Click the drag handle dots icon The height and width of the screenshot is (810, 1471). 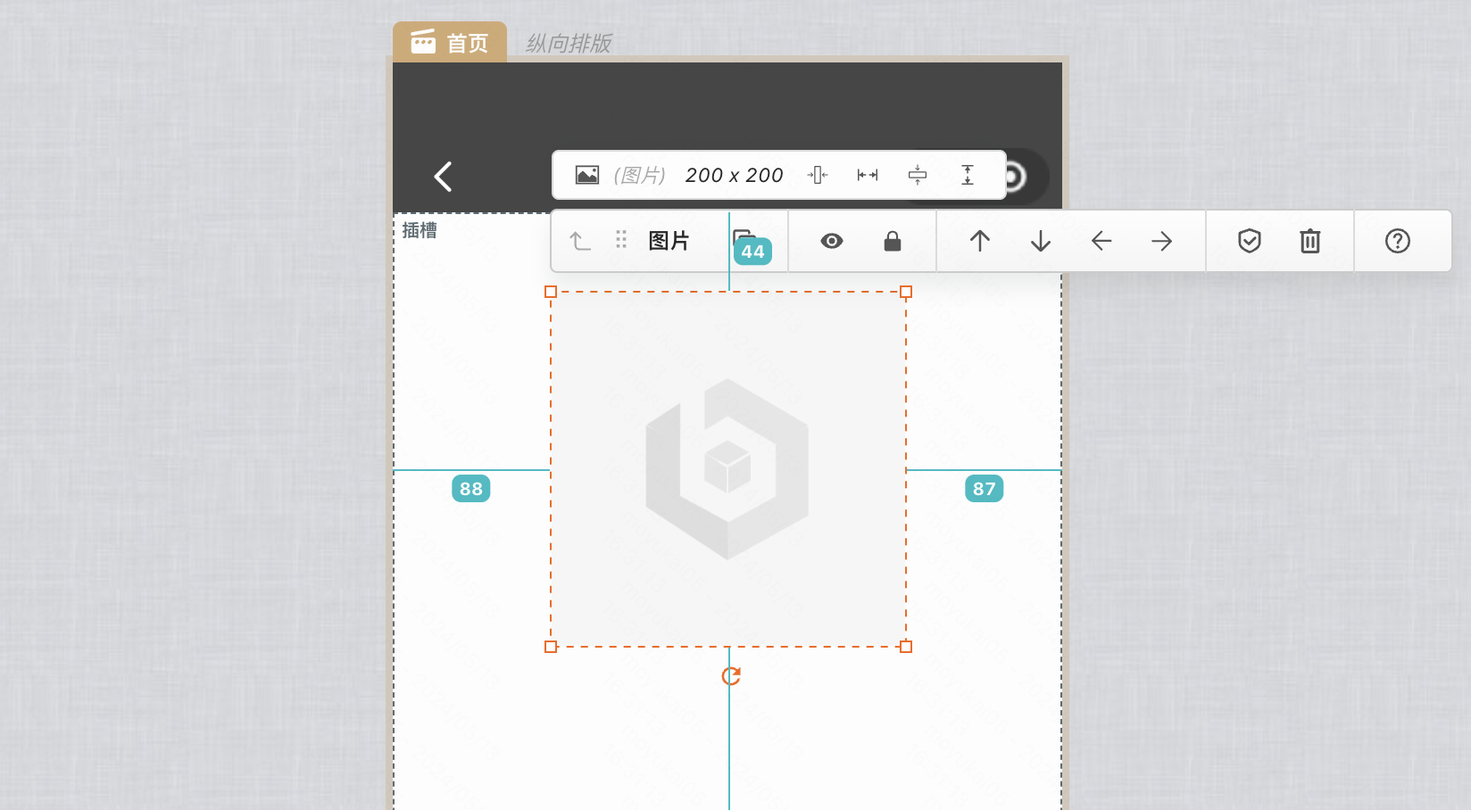(621, 240)
